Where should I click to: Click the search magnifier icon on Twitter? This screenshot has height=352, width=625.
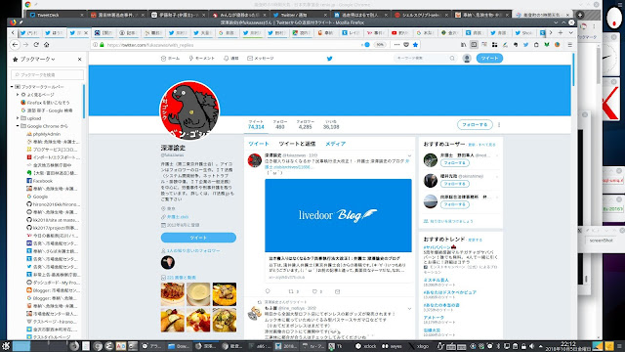click(452, 59)
